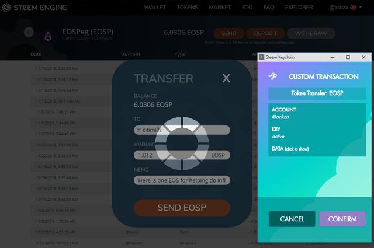This screenshot has height=248, width=374.
Task: Expand DATA (click to show) in Keychain
Action: point(290,149)
